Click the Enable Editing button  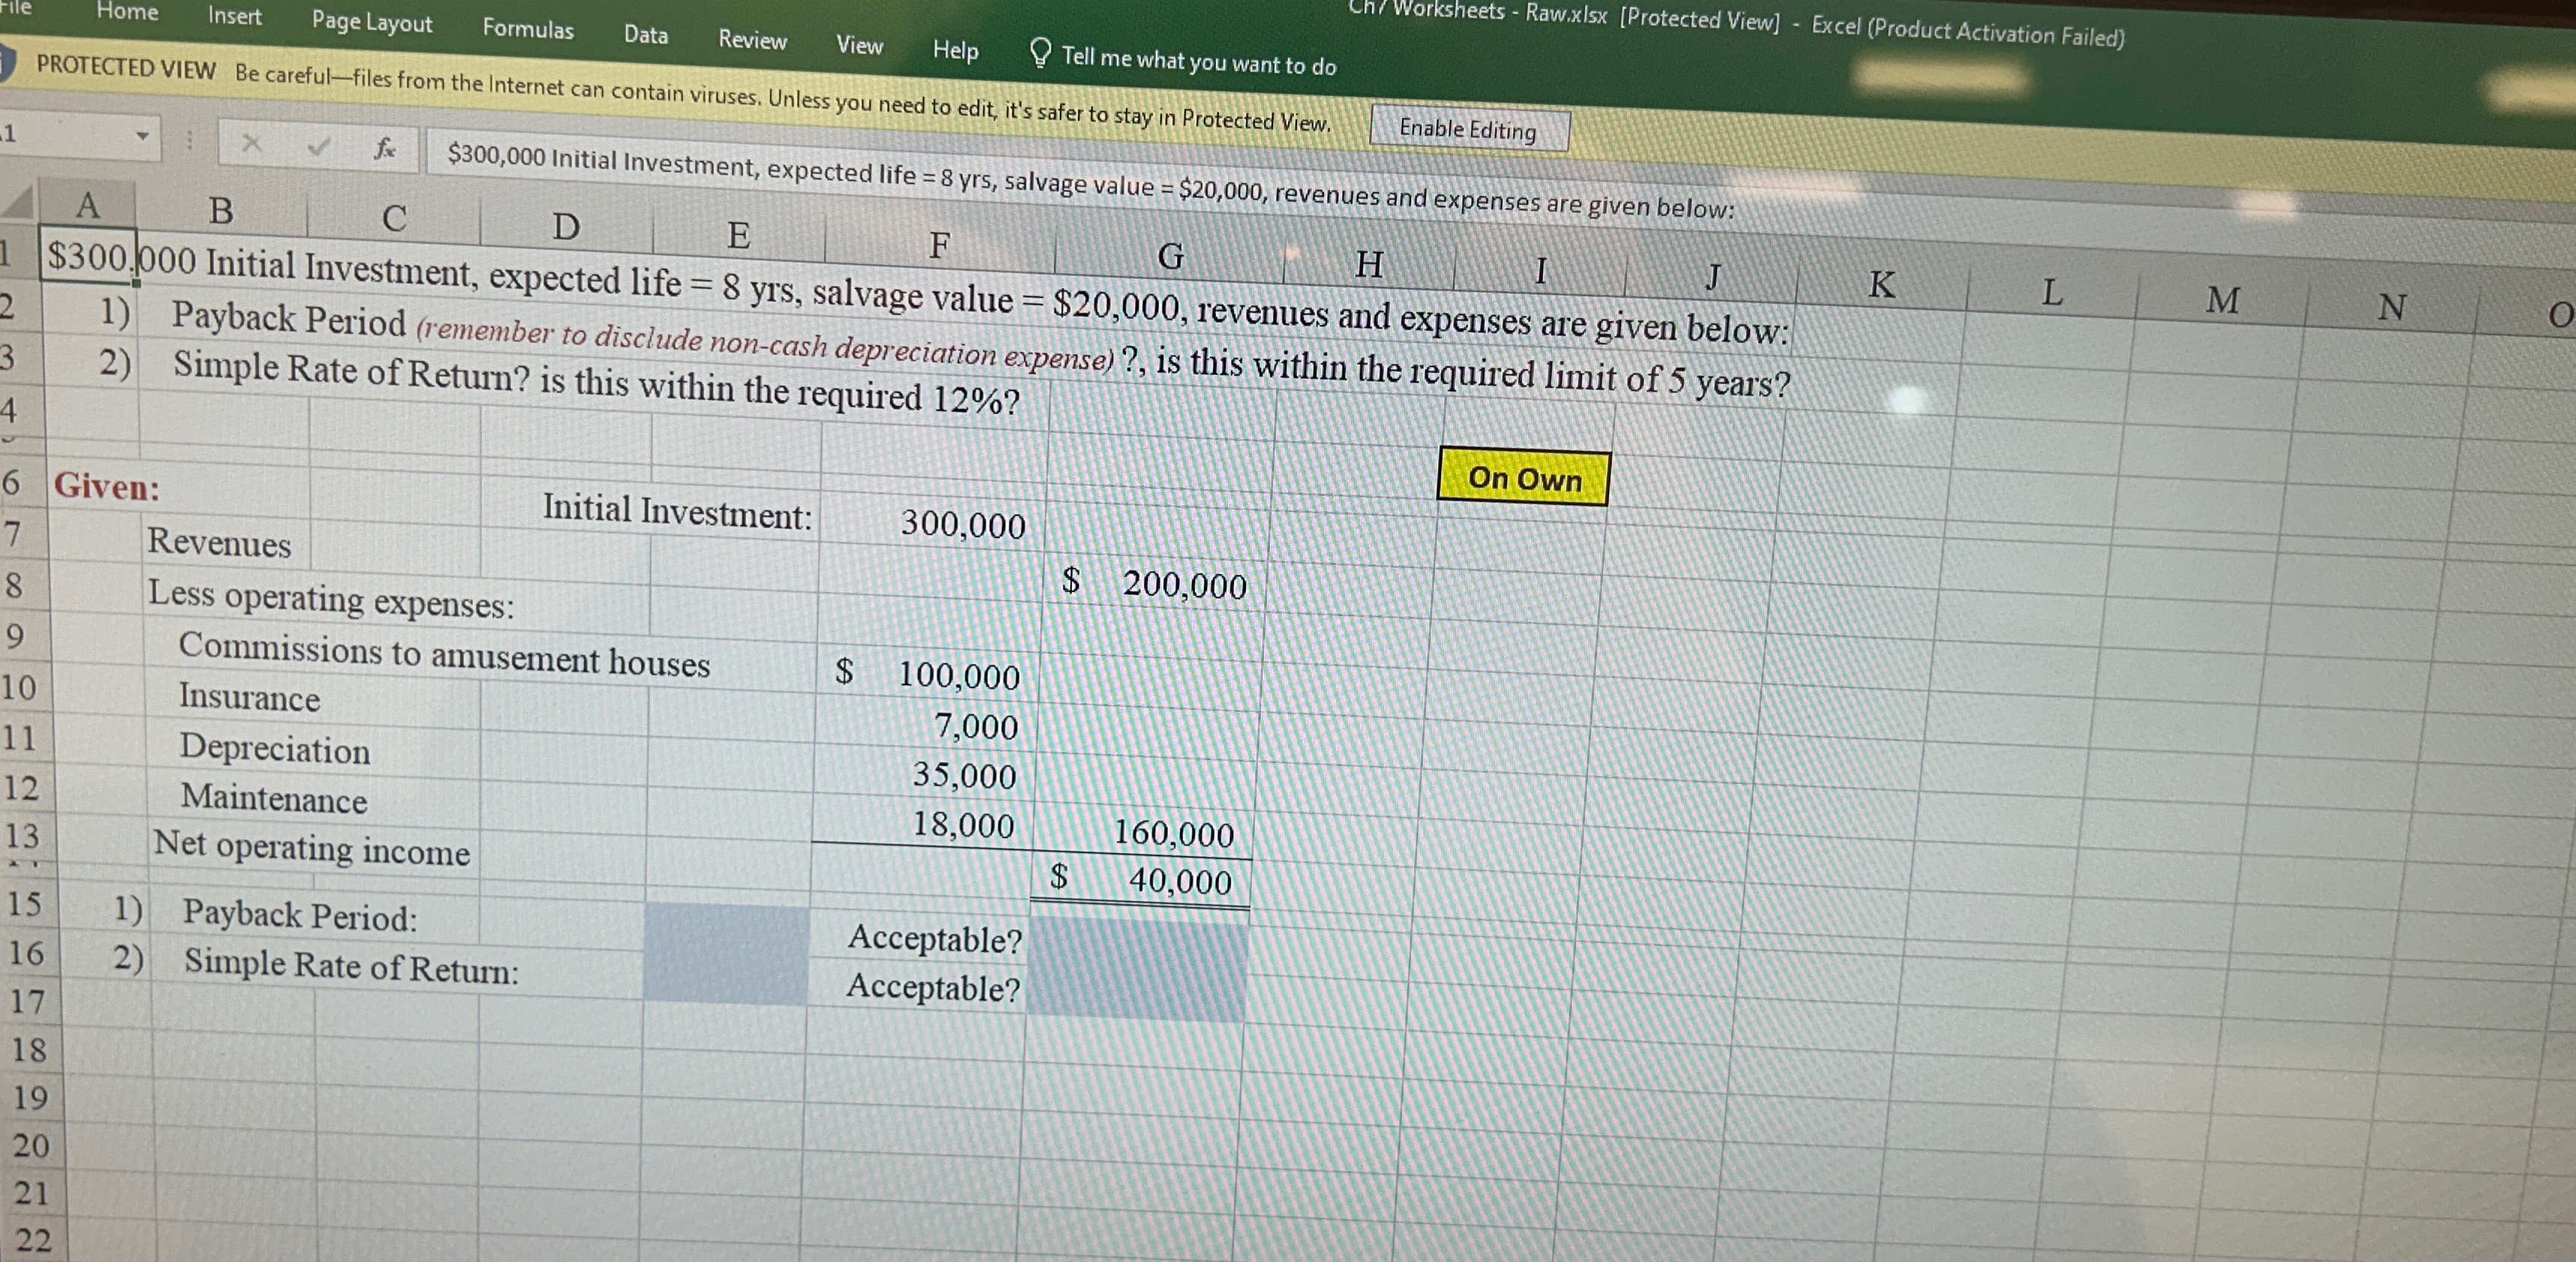pyautogui.click(x=1469, y=128)
